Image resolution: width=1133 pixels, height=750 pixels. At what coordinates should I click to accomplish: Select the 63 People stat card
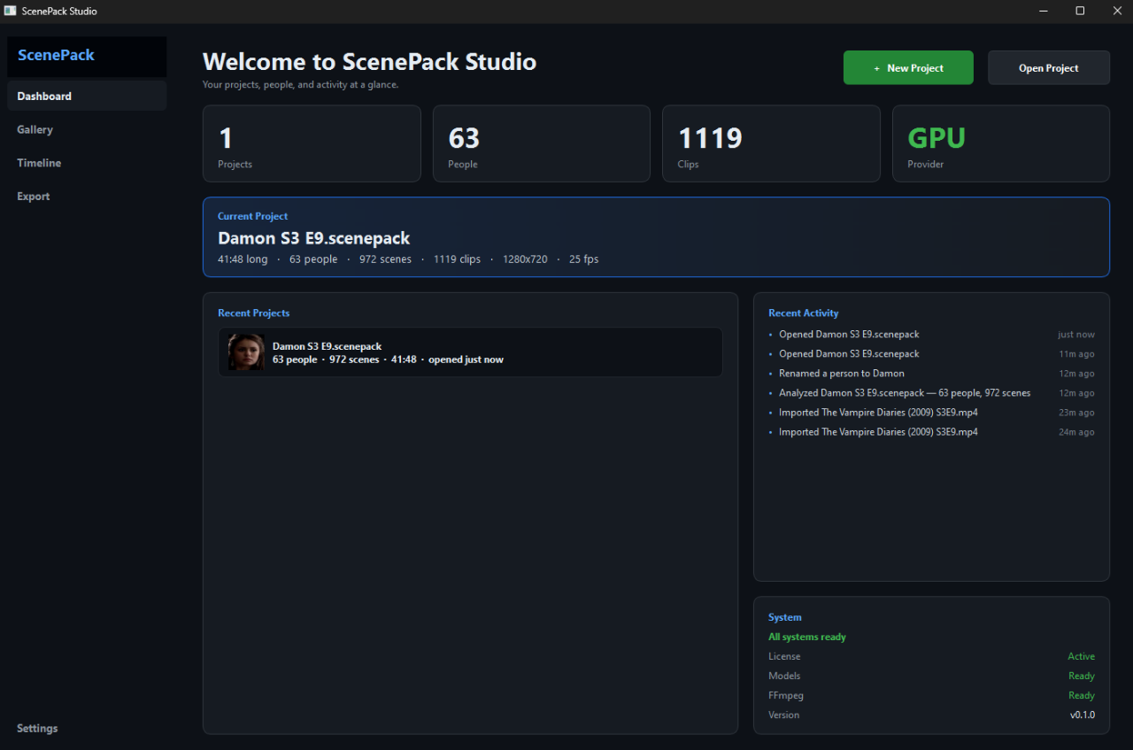(541, 144)
